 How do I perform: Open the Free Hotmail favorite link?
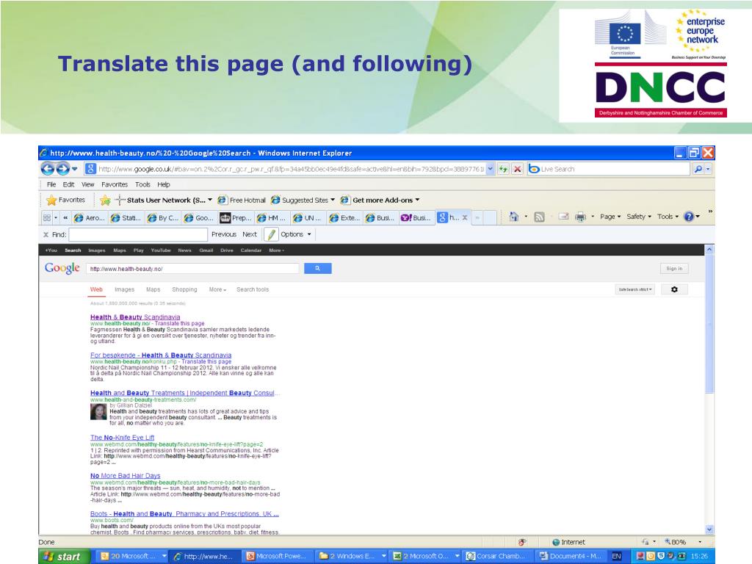tap(242, 200)
